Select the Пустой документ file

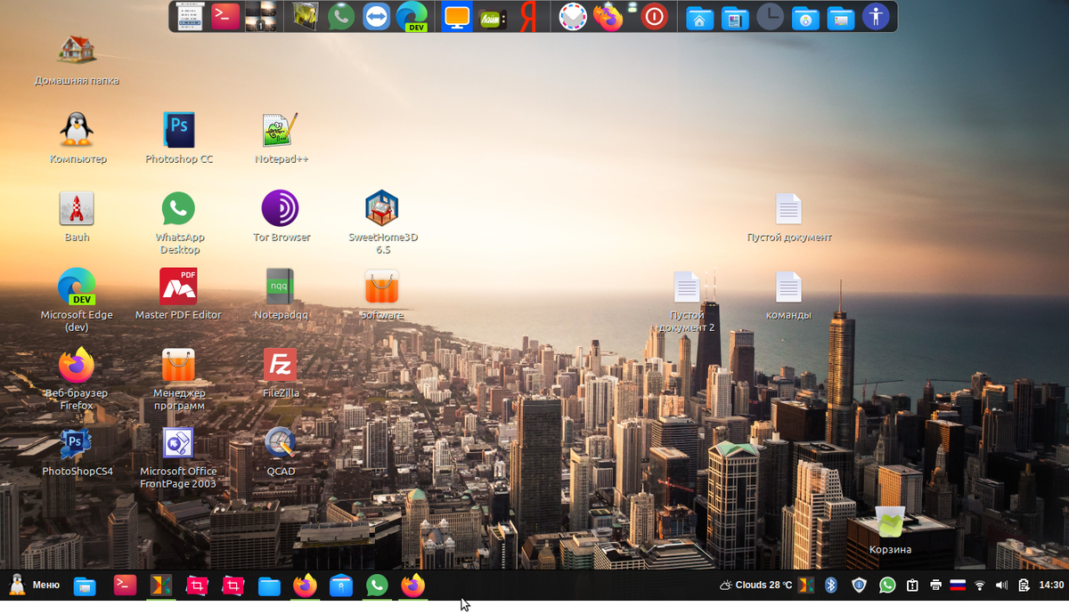788,208
